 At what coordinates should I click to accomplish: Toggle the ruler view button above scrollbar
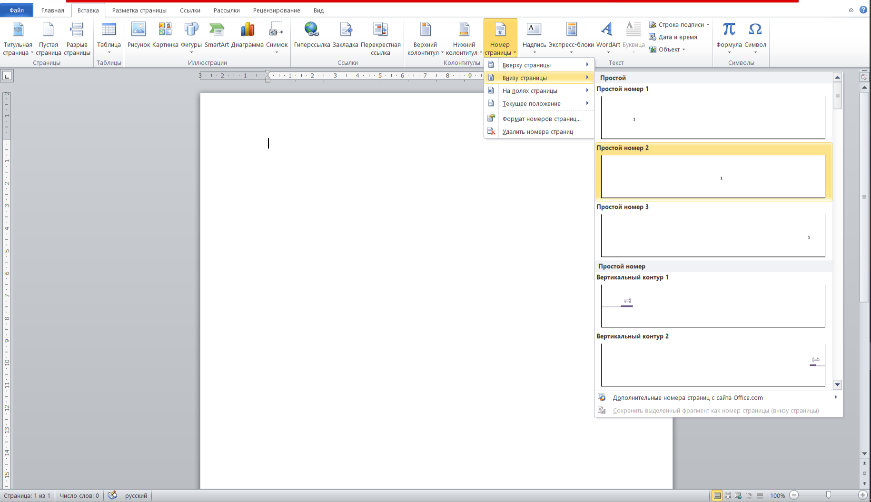pyautogui.click(x=864, y=77)
